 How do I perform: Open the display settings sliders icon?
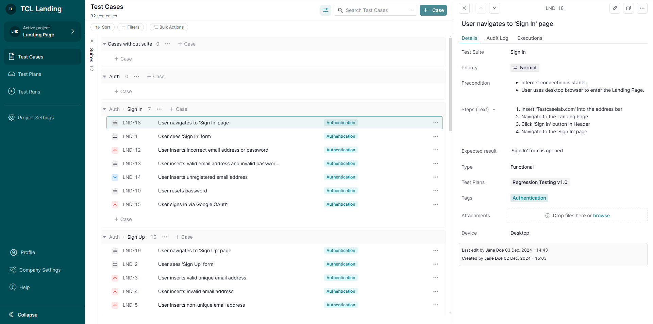coord(325,10)
